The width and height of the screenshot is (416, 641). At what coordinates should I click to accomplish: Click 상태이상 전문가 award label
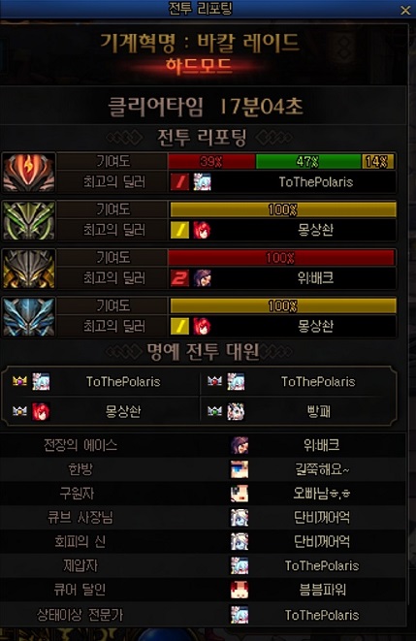click(80, 615)
